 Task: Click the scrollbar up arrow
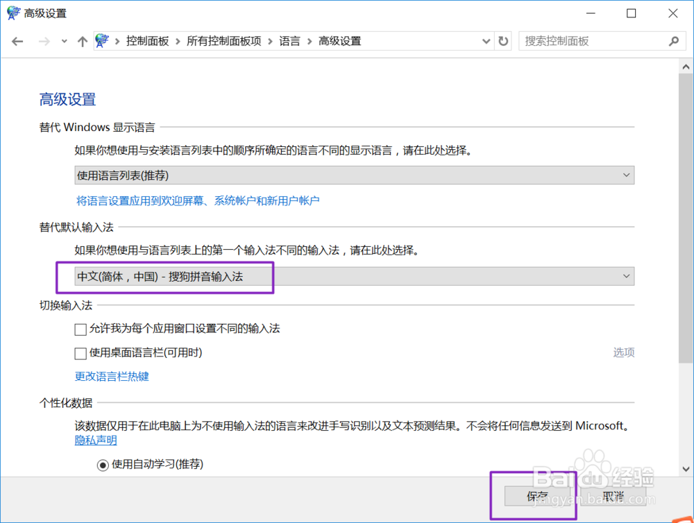687,65
